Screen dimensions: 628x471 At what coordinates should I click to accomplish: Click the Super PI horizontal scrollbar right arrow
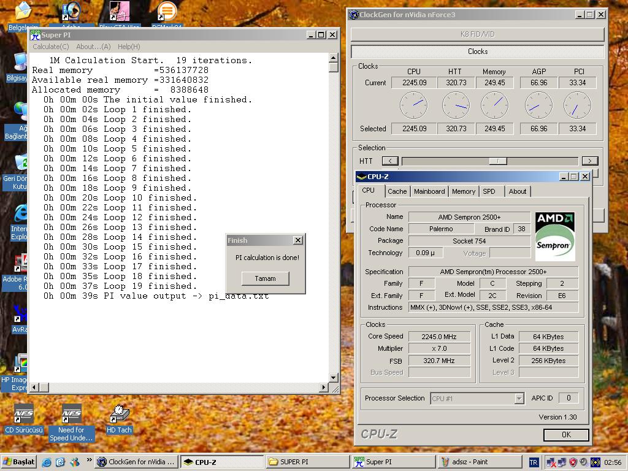[x=324, y=388]
